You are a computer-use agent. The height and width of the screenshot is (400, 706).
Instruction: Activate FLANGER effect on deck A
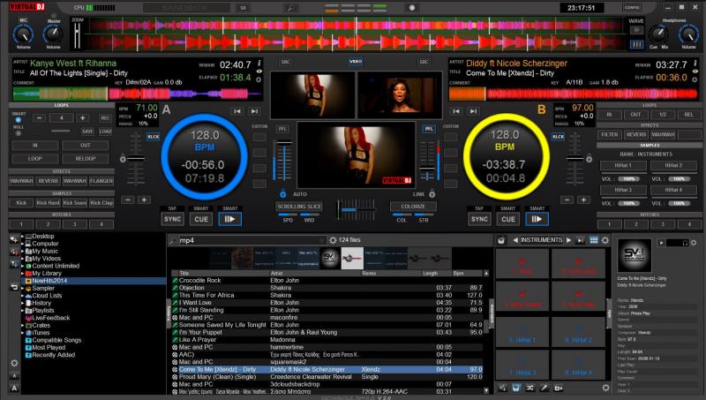(x=101, y=181)
